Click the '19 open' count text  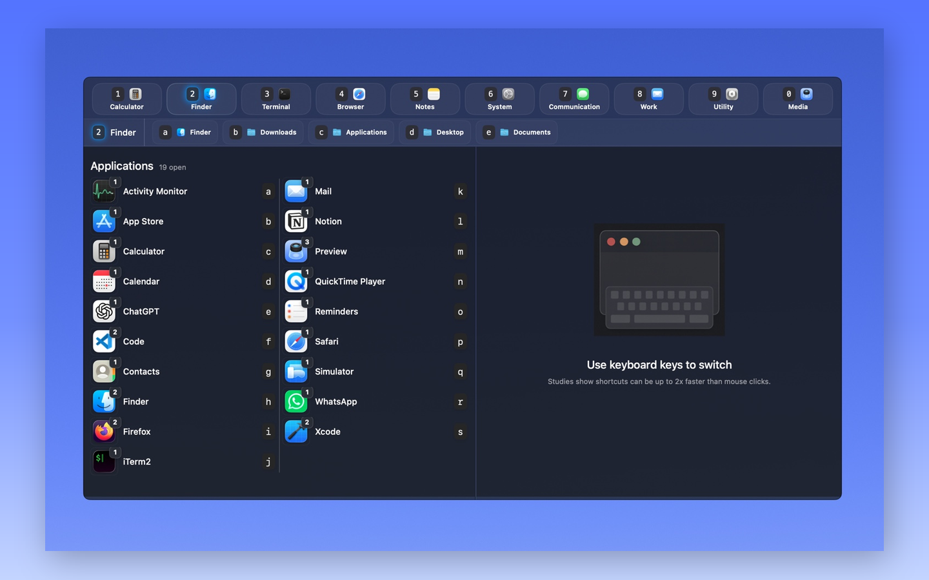(x=172, y=168)
